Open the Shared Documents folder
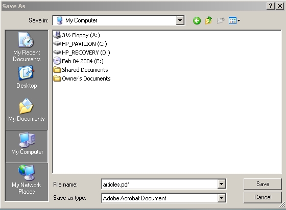This screenshot has width=286, height=210. pyautogui.click(x=81, y=70)
